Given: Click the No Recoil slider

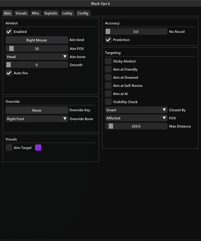Looking at the screenshot, I should (x=136, y=31).
